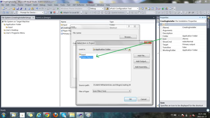Open Google Chrome from the taskbar
Image resolution: width=210 pixels, height=118 pixels.
(47, 115)
